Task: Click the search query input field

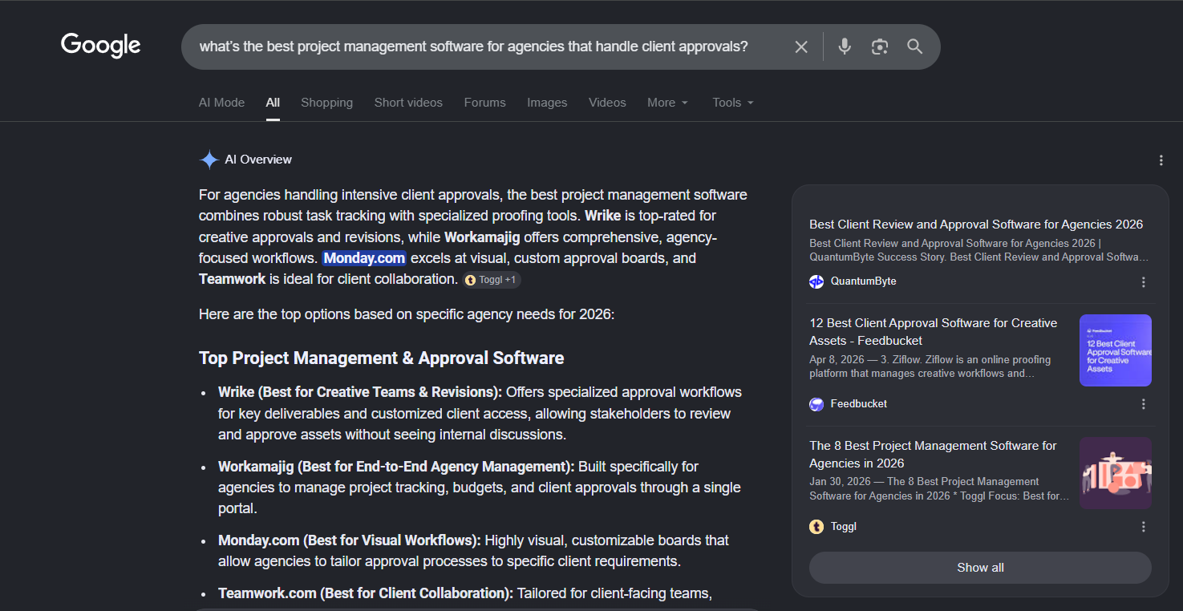Action: pos(473,47)
